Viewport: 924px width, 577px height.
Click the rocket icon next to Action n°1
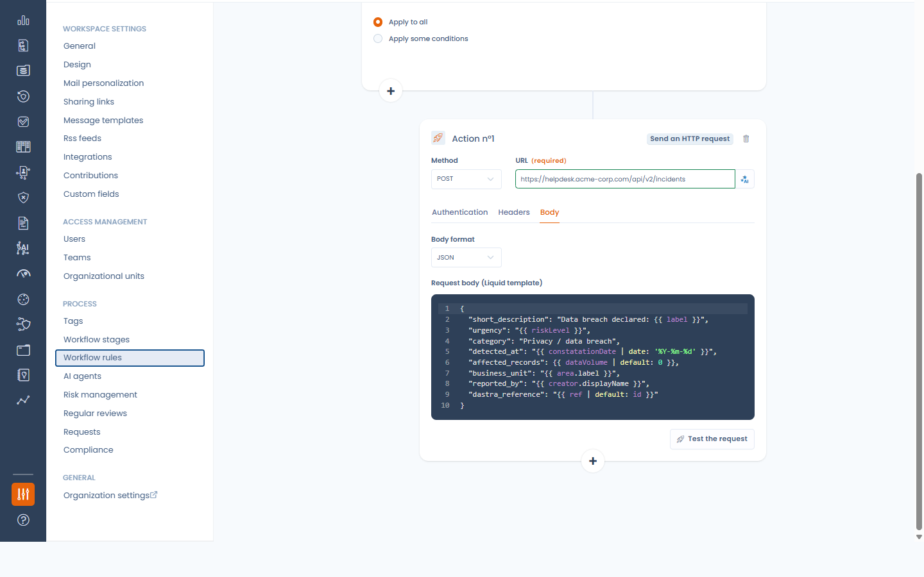tap(438, 138)
